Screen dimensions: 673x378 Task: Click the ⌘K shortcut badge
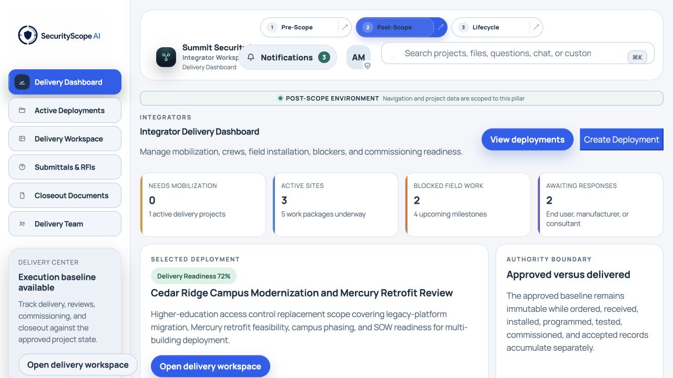(637, 57)
